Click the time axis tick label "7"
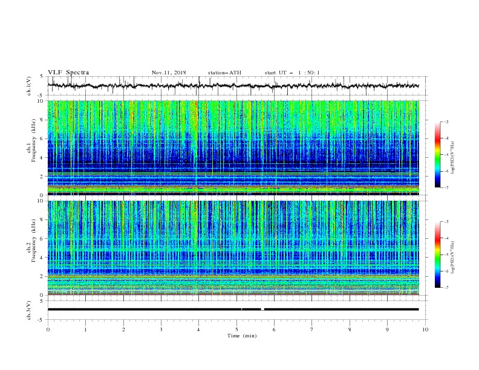Image resolution: width=479 pixels, height=370 pixels. 312,329
